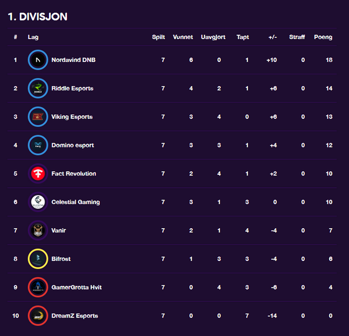Open the red Fact Revolution logo
Screen dimensions: 349x336
pyautogui.click(x=38, y=174)
